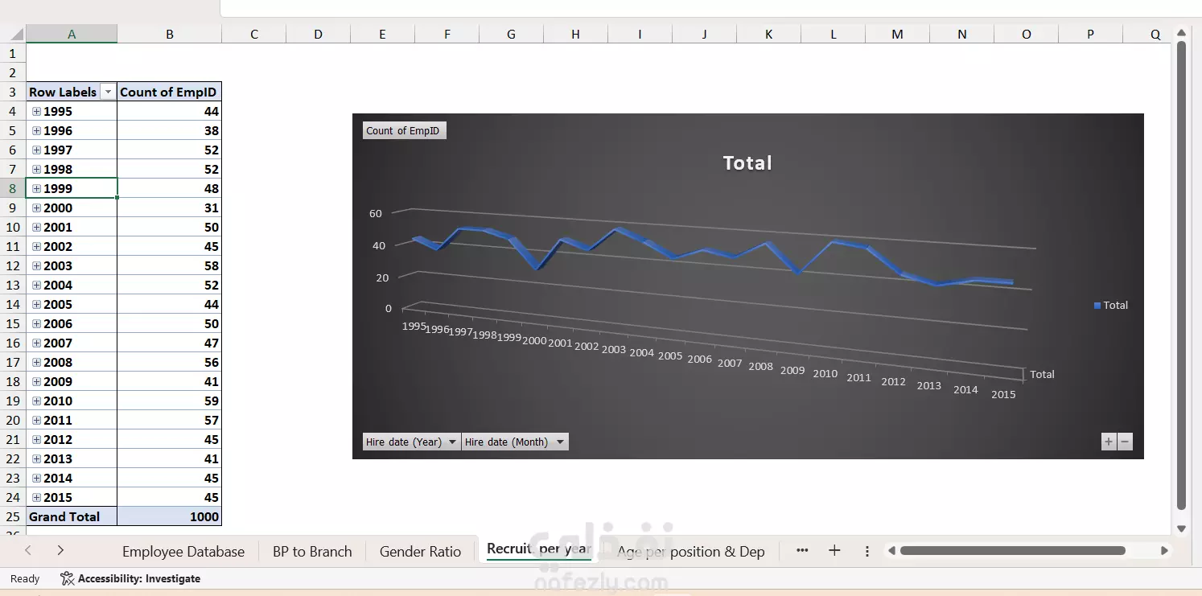Expand the 1995 year group
This screenshot has height=596, width=1202.
click(36, 111)
